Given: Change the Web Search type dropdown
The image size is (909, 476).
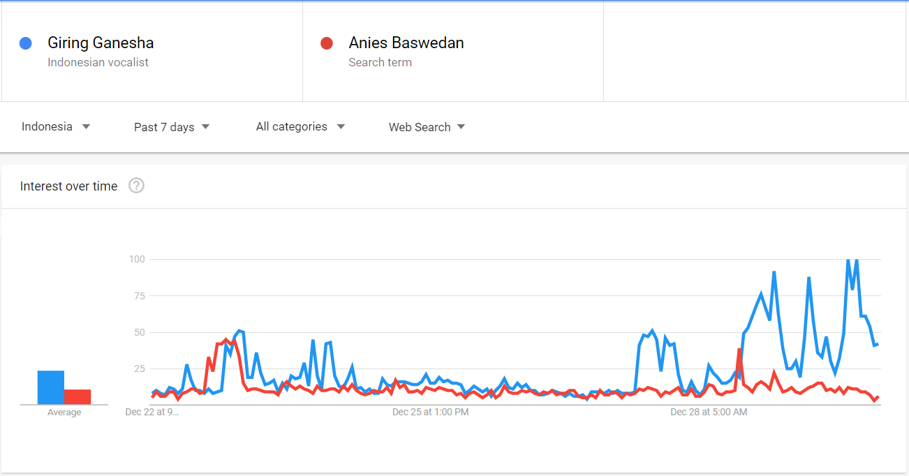Looking at the screenshot, I should (427, 127).
